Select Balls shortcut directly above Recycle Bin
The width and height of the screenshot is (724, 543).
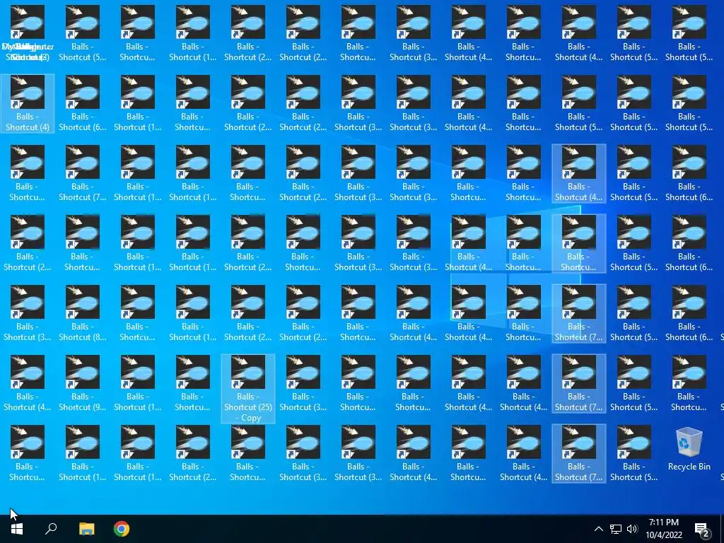pos(689,383)
